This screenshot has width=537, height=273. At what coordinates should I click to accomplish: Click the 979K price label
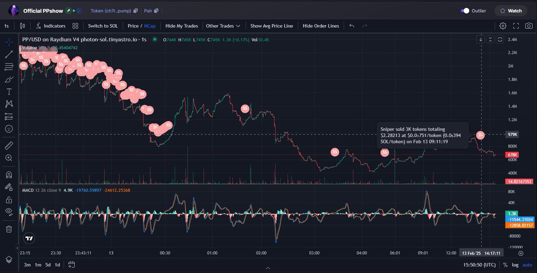coord(512,134)
